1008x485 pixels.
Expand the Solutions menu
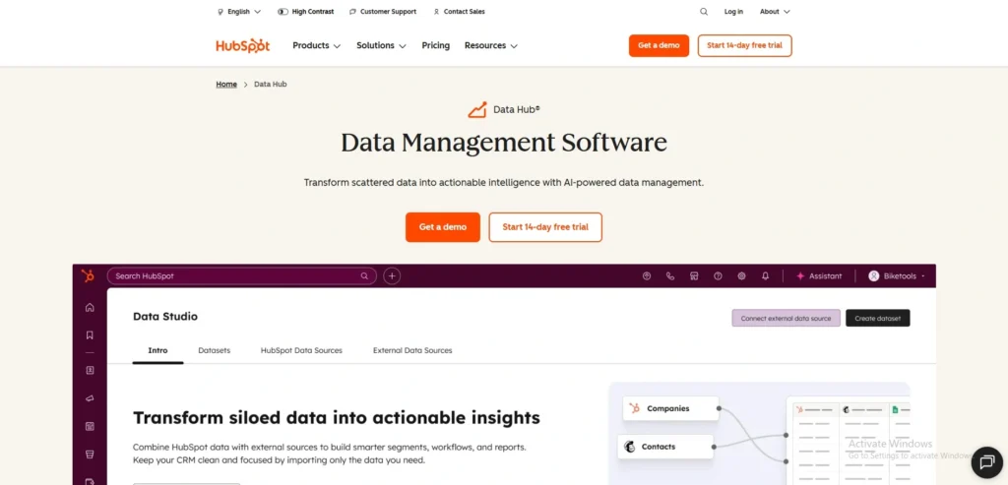pos(381,45)
